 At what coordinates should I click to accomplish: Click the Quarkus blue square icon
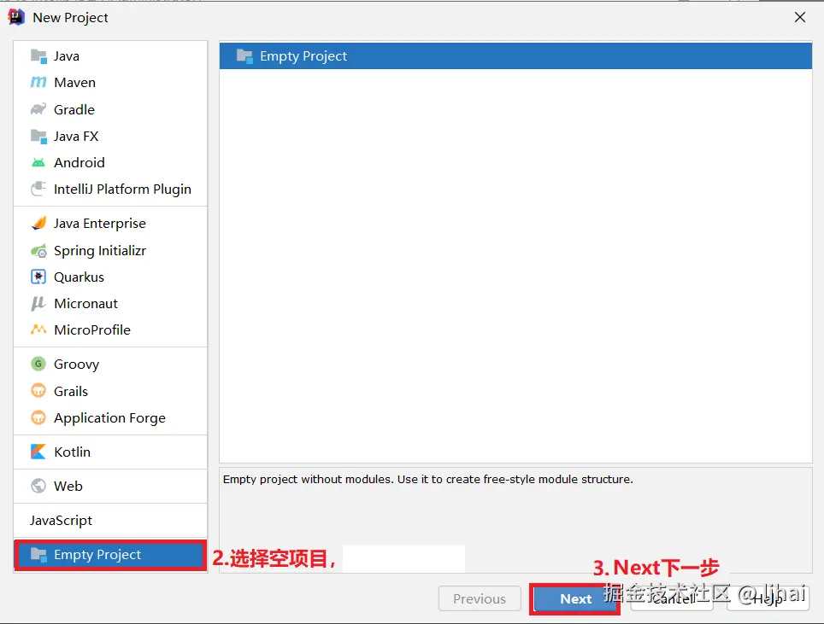38,277
